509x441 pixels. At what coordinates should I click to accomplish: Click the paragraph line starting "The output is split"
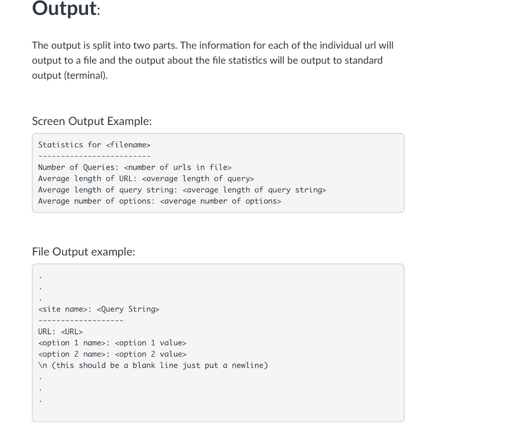(x=212, y=46)
